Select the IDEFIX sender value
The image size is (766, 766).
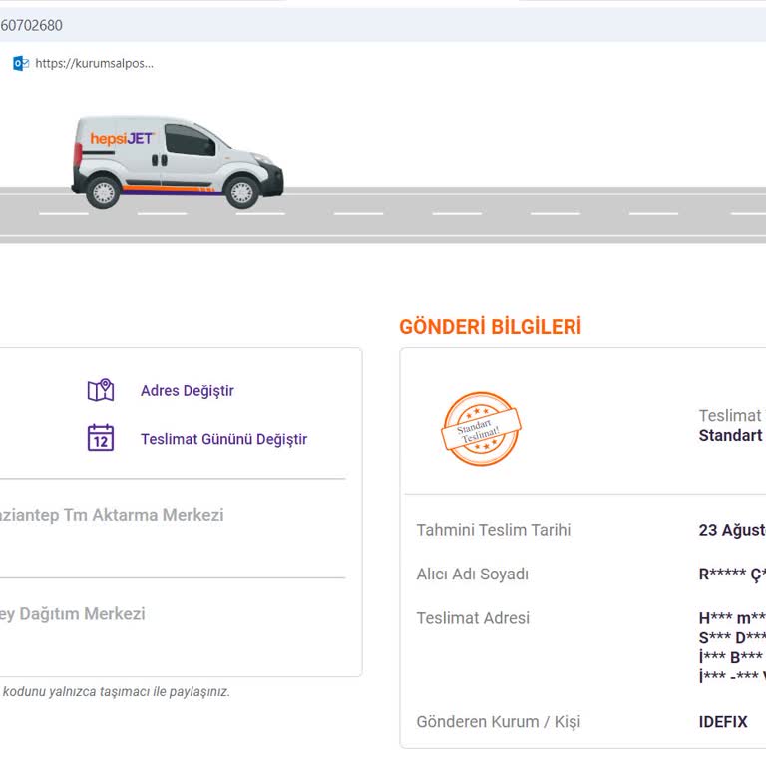(x=723, y=722)
